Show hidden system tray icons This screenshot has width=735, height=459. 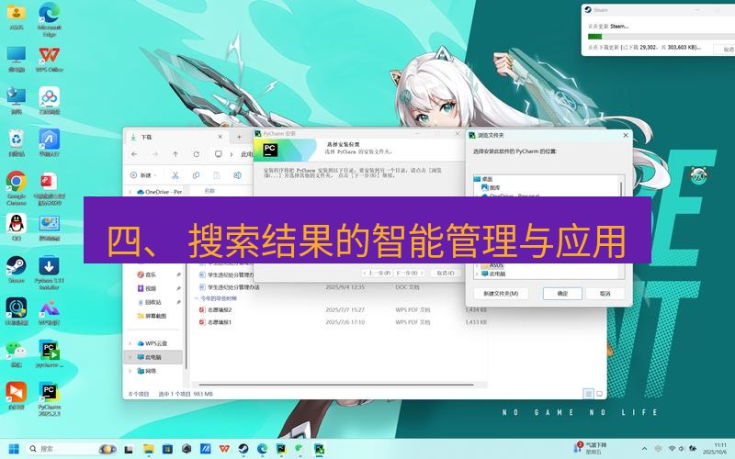pyautogui.click(x=644, y=448)
